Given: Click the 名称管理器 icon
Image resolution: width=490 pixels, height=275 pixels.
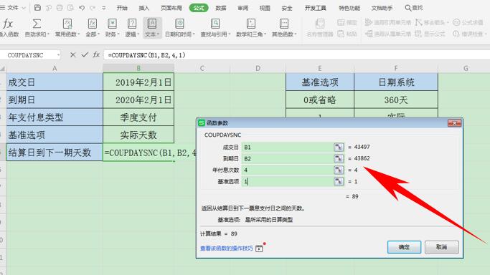Looking at the screenshot, I should (319, 24).
